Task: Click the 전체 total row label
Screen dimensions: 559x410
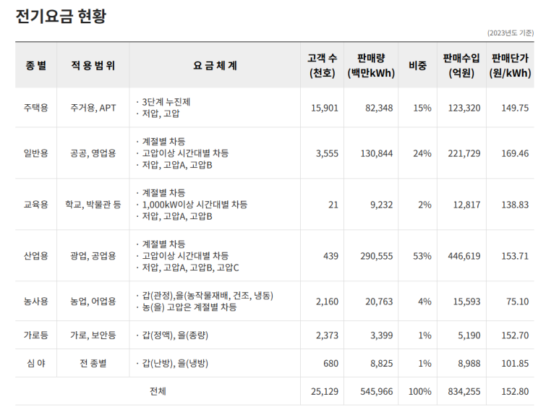Action: pyautogui.click(x=158, y=391)
